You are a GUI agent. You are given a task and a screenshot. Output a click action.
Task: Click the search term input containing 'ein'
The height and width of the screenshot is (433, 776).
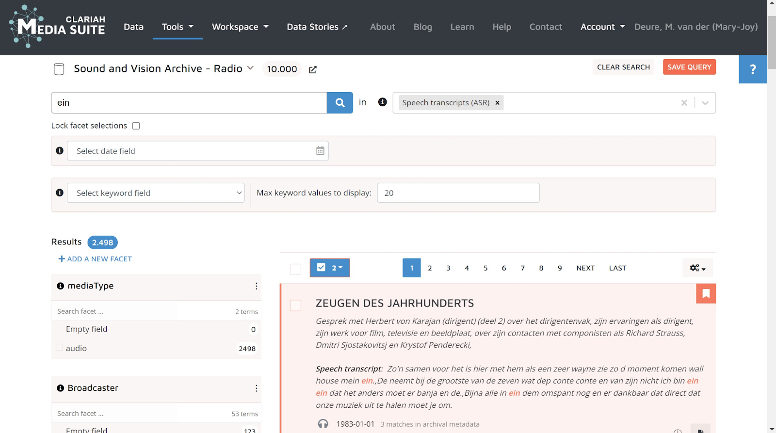click(x=189, y=103)
